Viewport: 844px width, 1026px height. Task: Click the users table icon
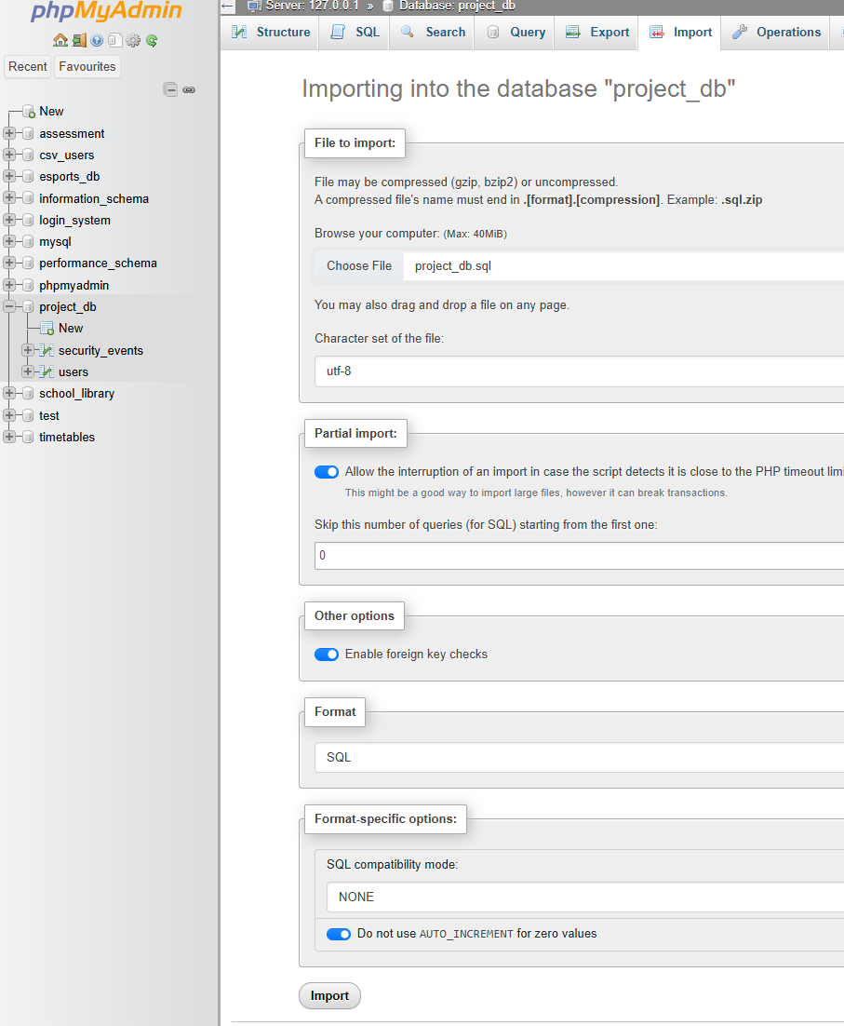tap(47, 372)
